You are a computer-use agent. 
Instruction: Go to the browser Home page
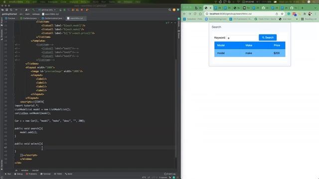tap(200, 14)
